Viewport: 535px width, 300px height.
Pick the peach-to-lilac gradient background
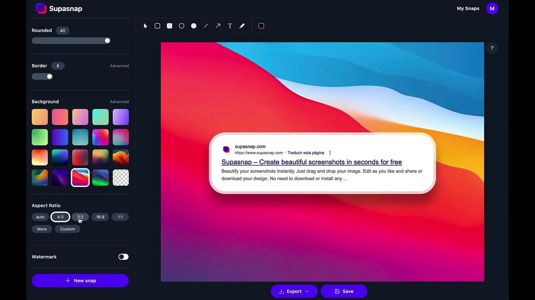80,117
